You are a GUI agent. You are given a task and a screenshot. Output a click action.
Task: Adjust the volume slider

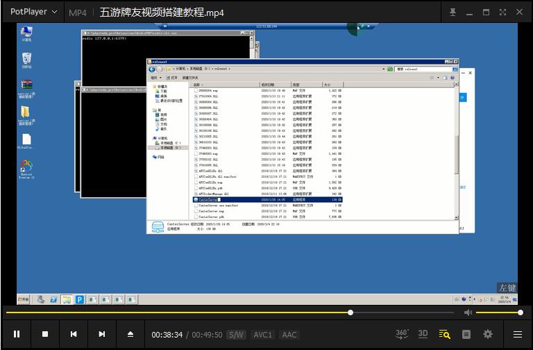498,312
